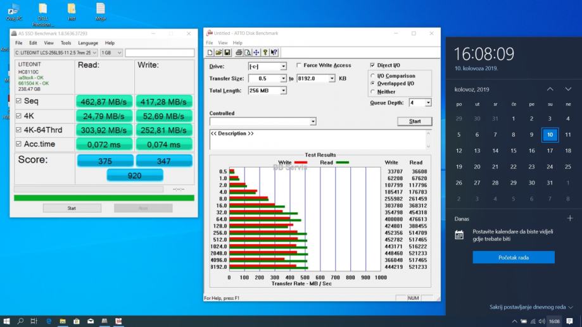Toggle the Acc.time test checkbox
Image resolution: width=582 pixels, height=327 pixels.
coord(18,144)
